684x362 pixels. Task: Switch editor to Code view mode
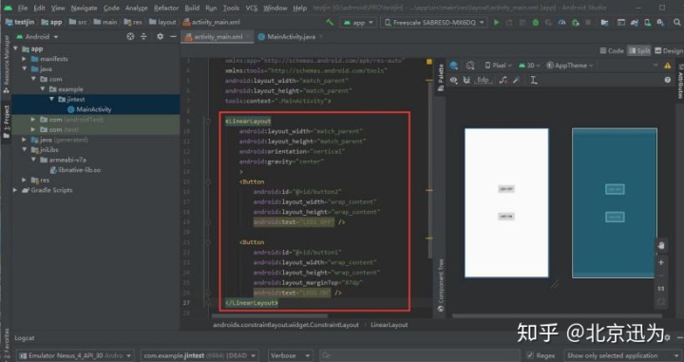pyautogui.click(x=612, y=51)
